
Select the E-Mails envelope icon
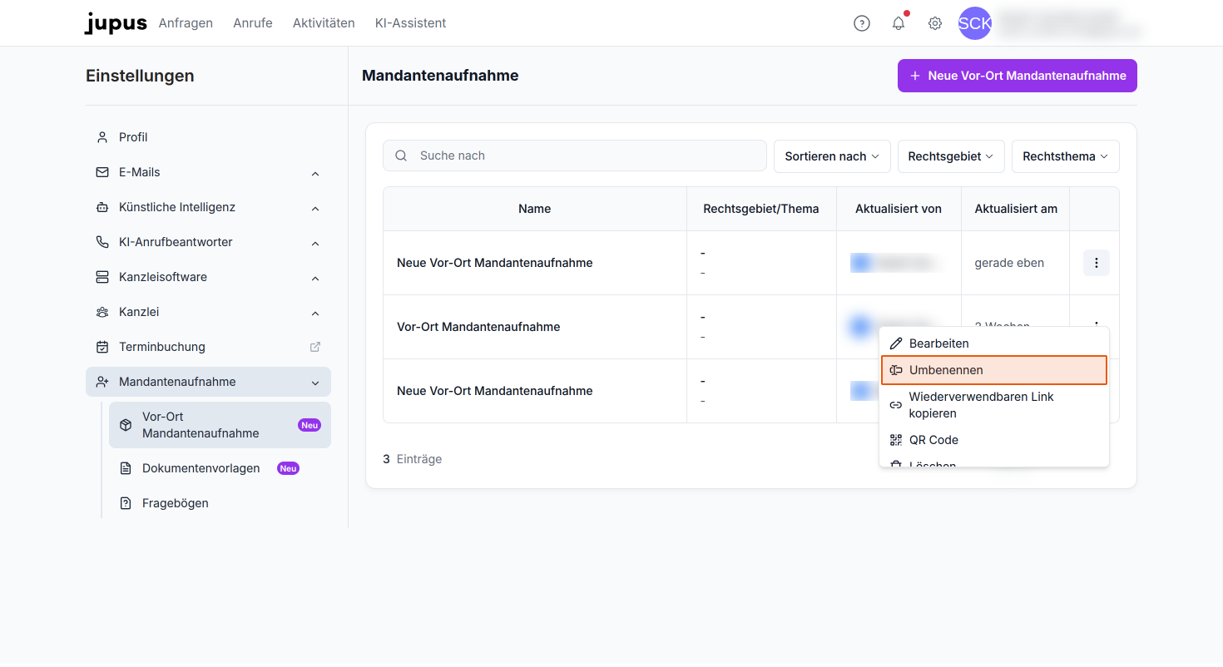[x=102, y=172]
